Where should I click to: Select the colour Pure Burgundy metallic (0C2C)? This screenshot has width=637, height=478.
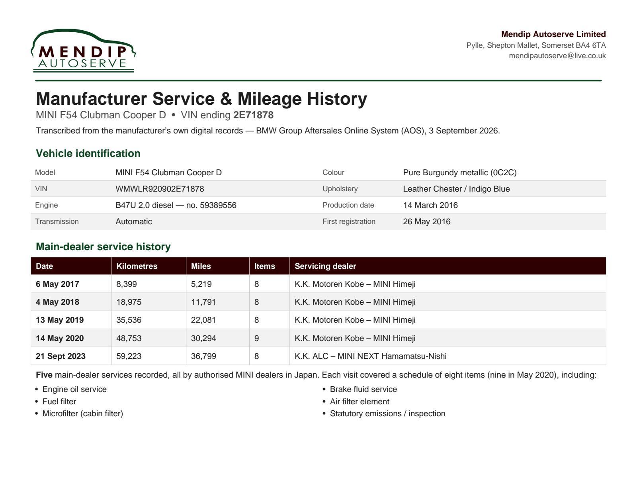[460, 172]
